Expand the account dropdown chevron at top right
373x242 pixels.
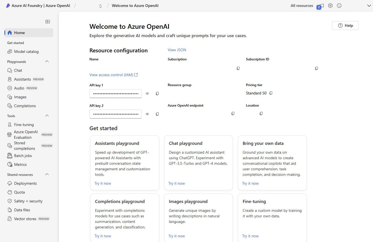coord(369,6)
